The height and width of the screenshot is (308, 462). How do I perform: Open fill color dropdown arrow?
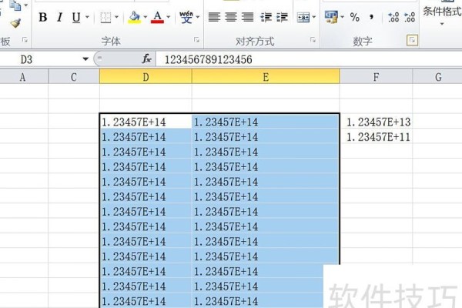pos(146,17)
